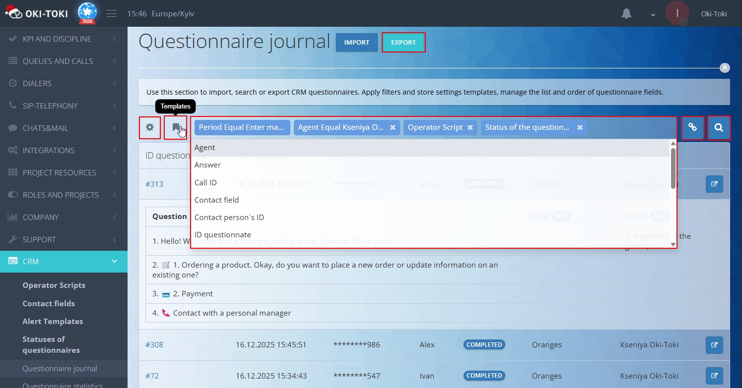Select the DIALERS sidebar icon
This screenshot has height=388, width=742.
pyautogui.click(x=11, y=83)
